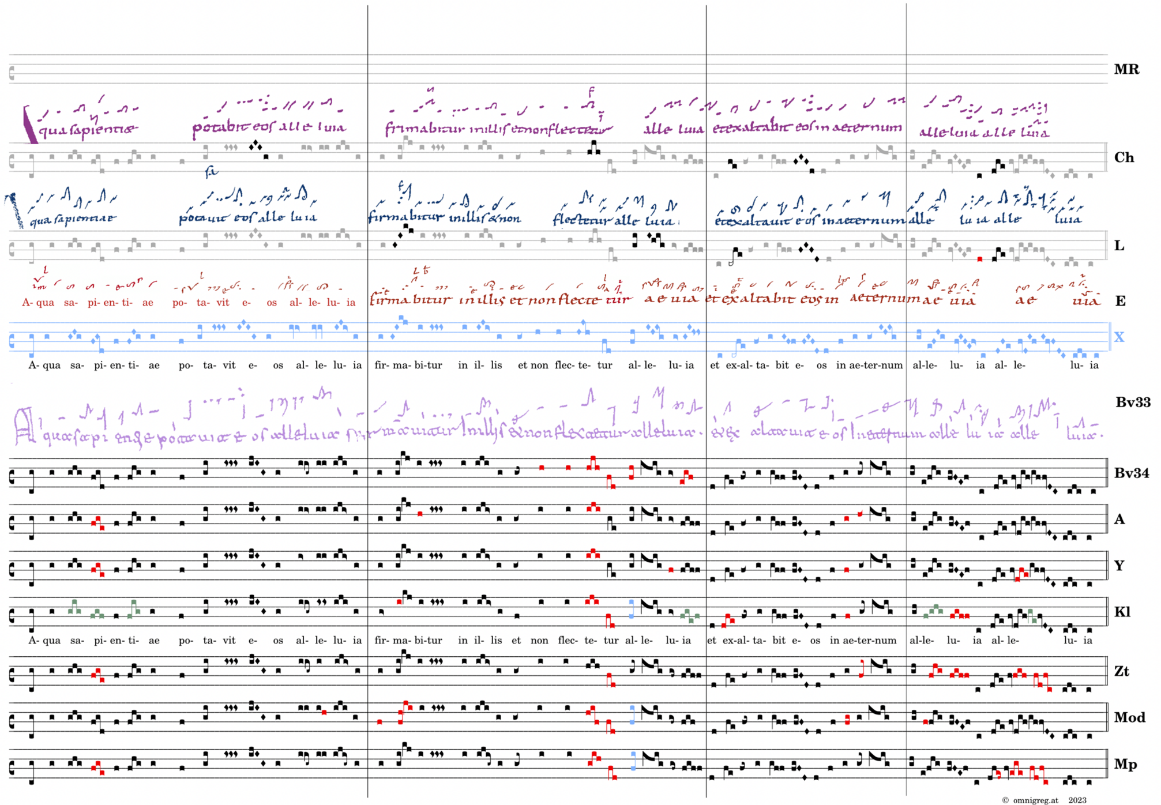Select the Ch manuscript label

click(x=1124, y=158)
